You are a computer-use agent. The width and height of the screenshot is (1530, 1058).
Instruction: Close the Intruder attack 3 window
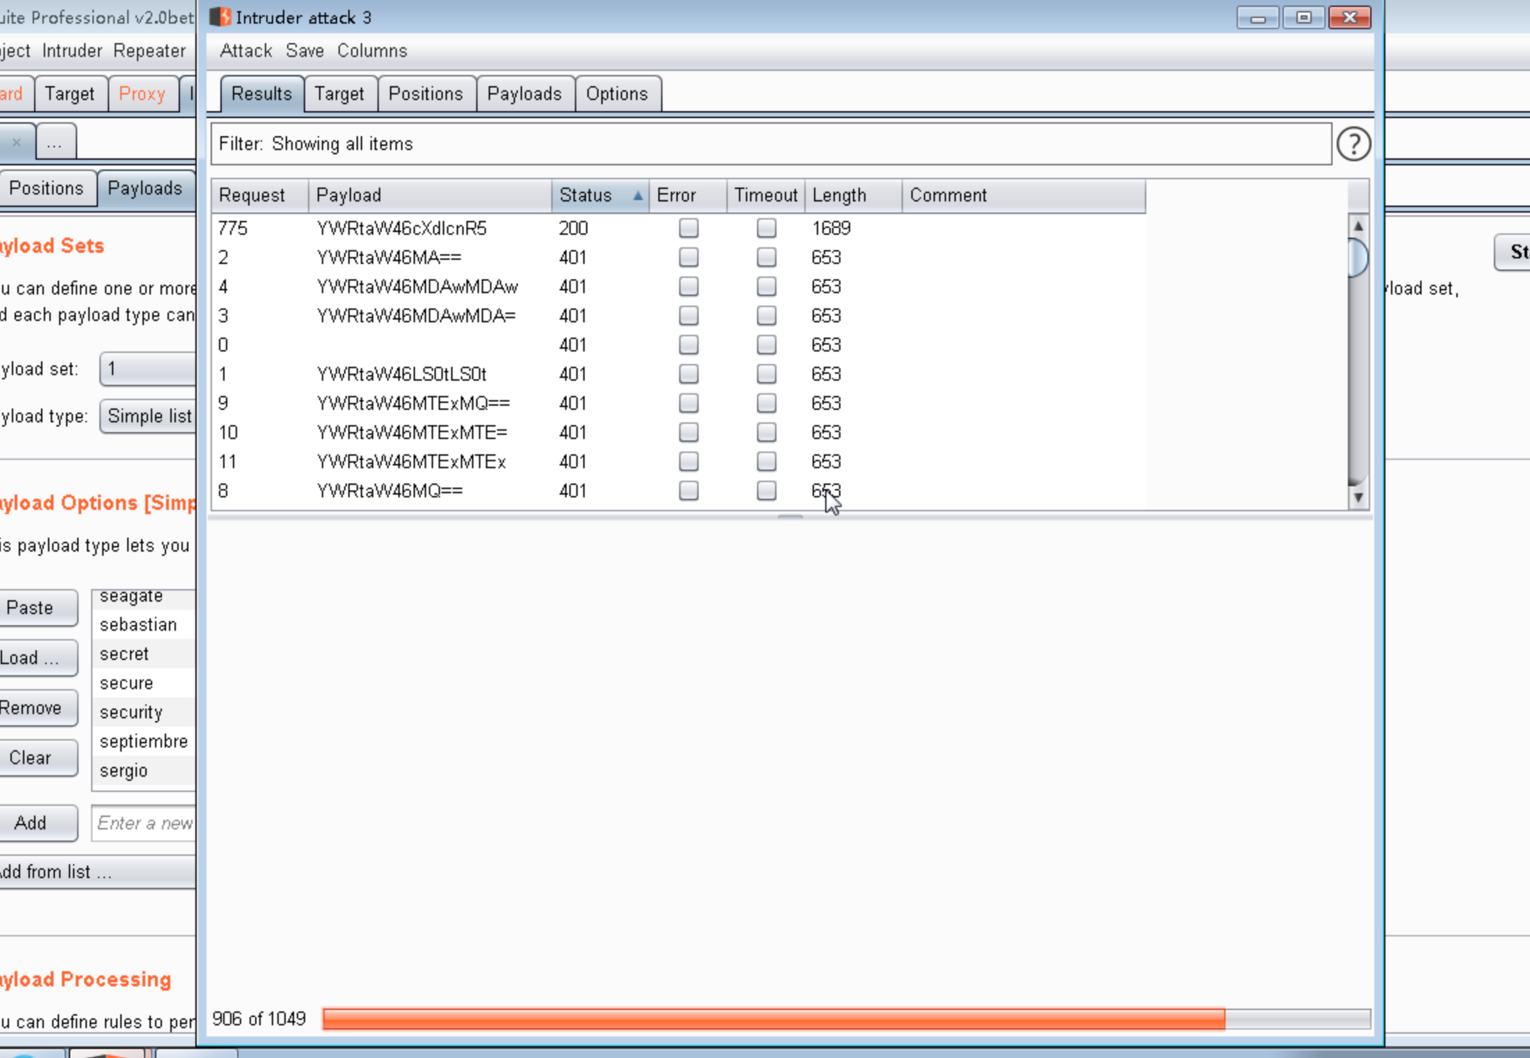[1349, 17]
